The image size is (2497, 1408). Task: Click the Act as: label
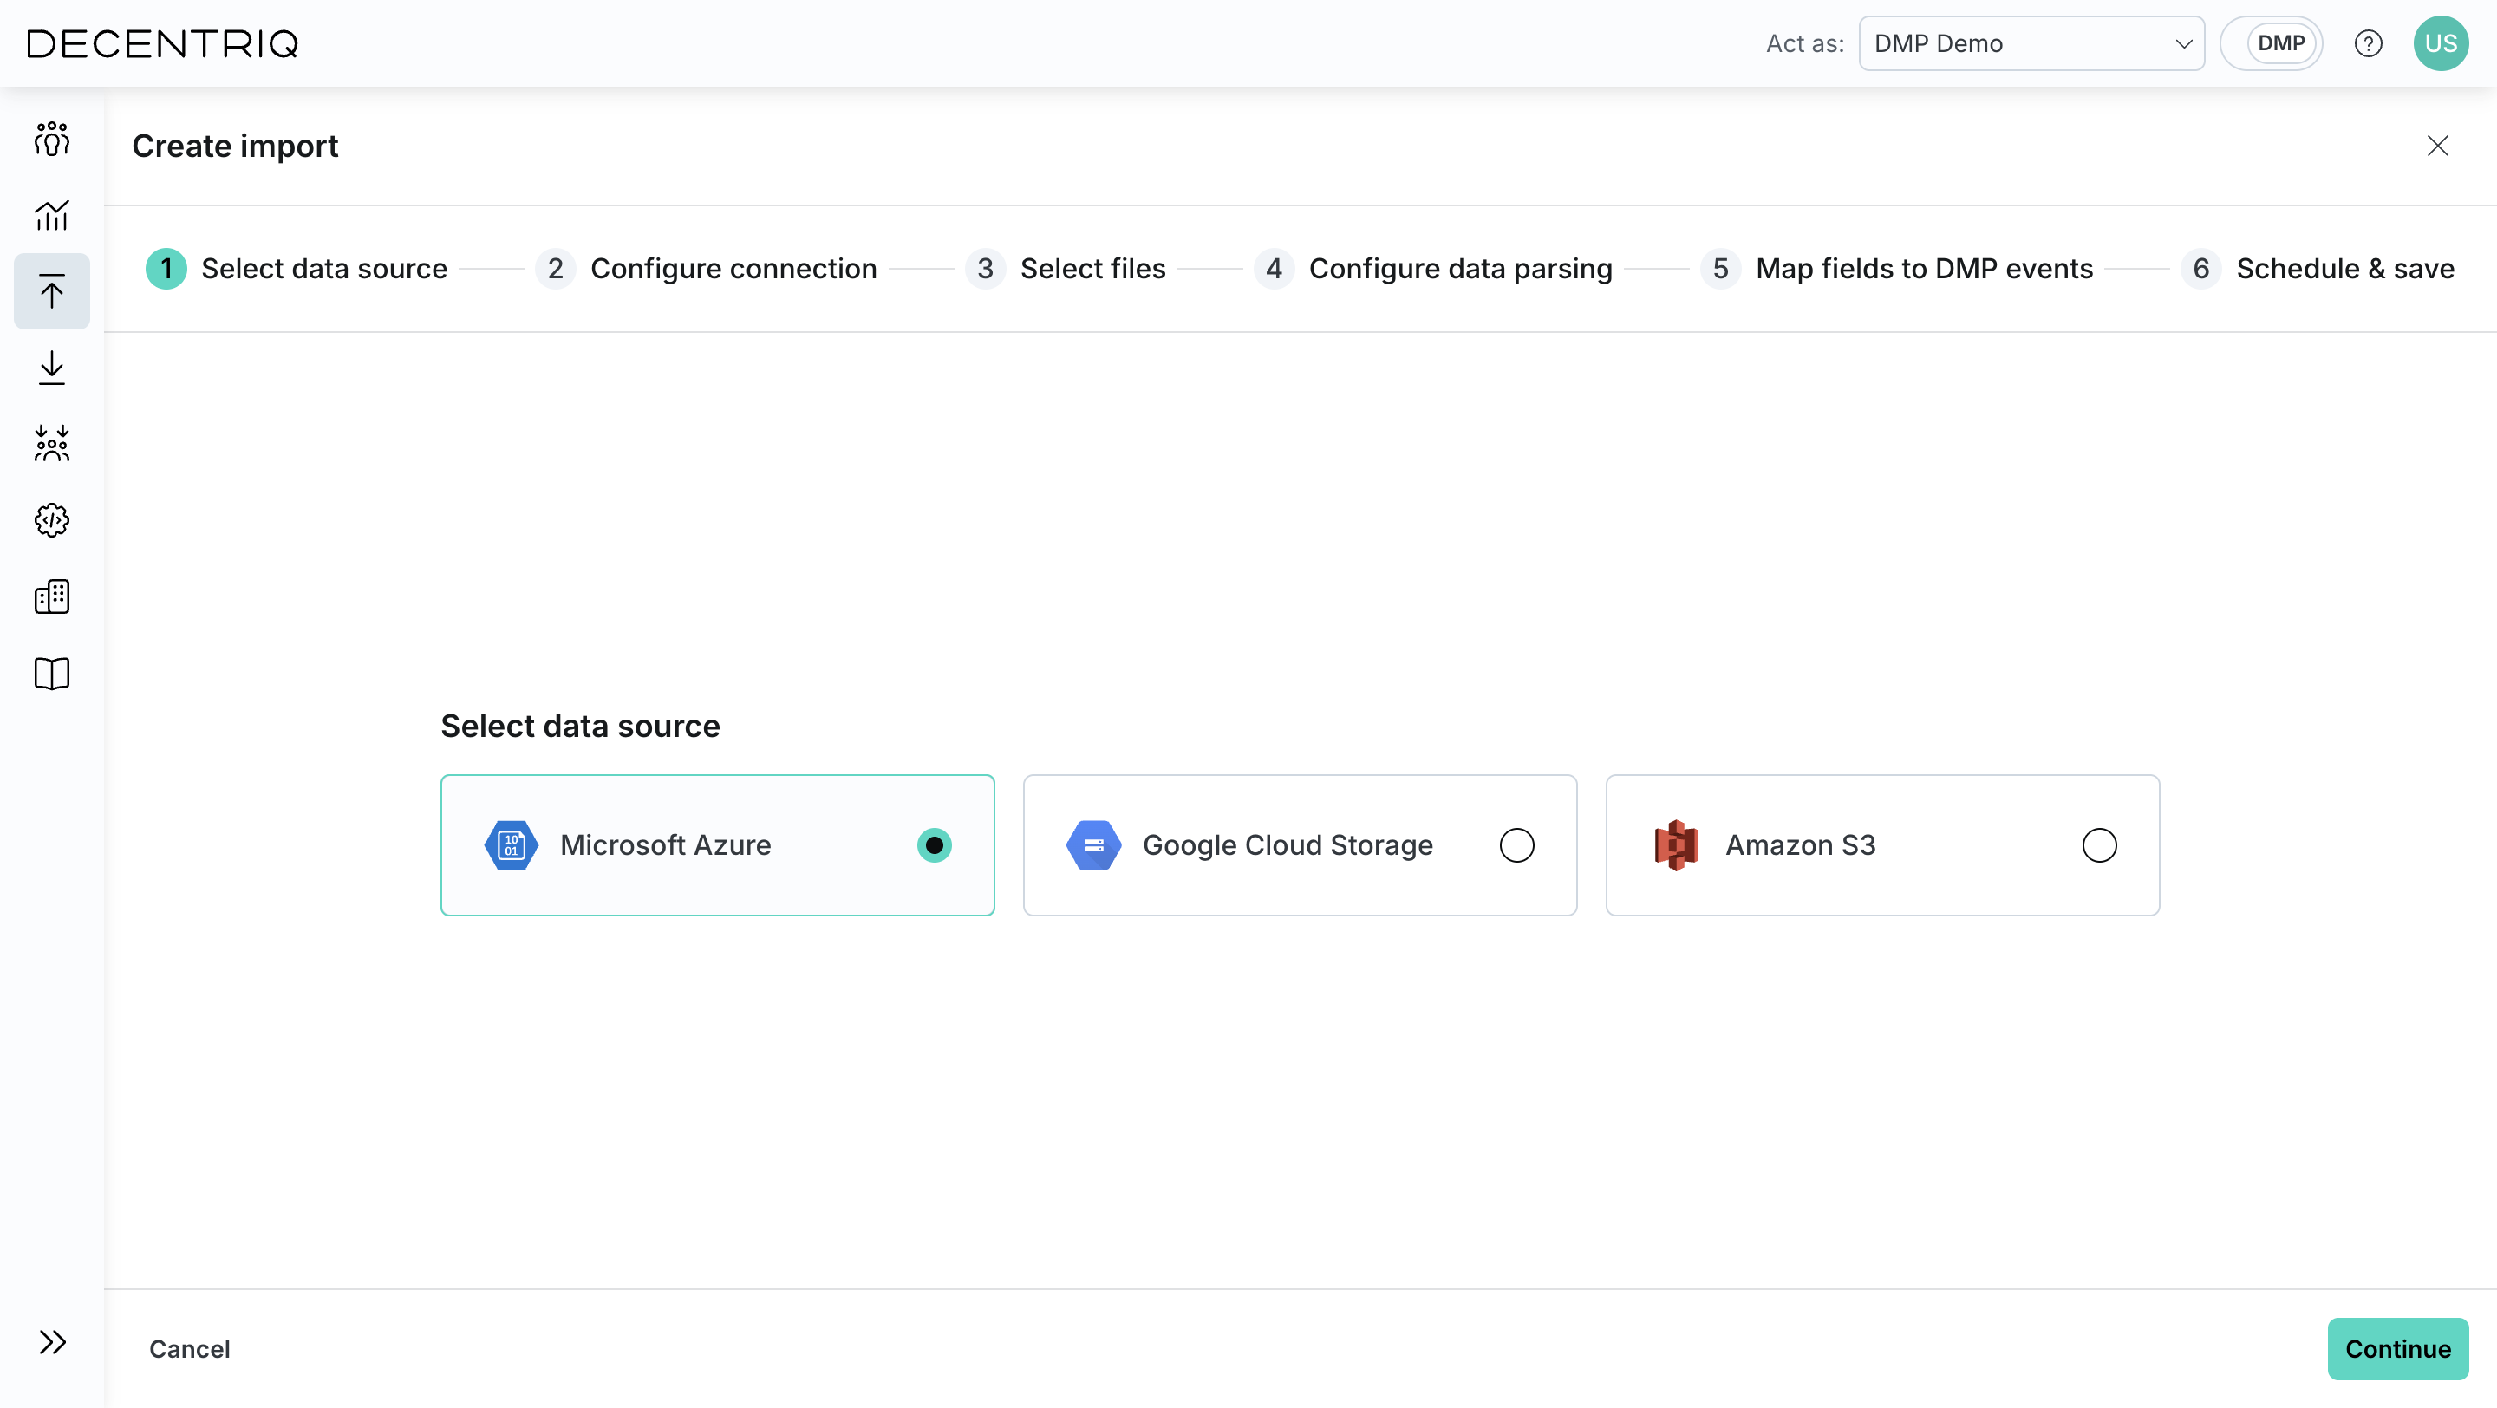pyautogui.click(x=1805, y=43)
